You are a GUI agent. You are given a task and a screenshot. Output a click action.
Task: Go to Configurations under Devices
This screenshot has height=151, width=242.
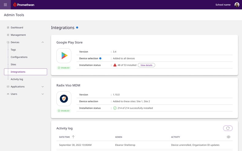19,57
